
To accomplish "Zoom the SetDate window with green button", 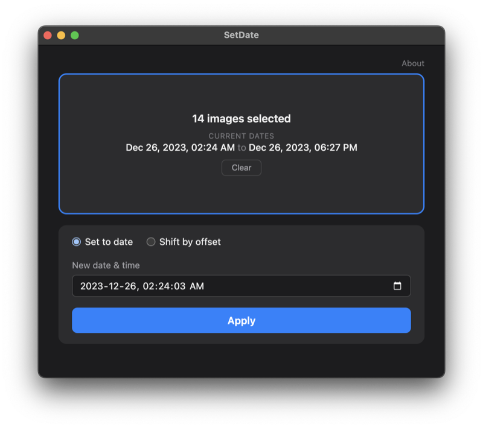I will click(75, 36).
